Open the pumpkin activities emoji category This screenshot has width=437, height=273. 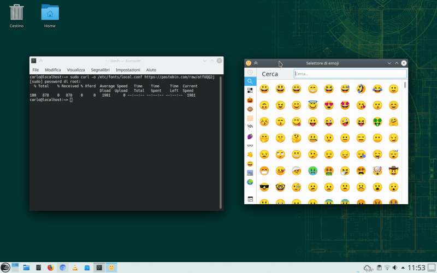250,100
